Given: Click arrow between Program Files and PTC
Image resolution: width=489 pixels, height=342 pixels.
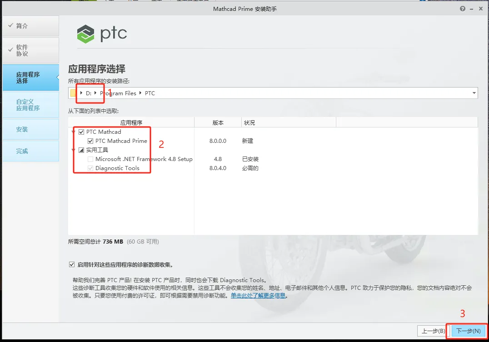Looking at the screenshot, I should pyautogui.click(x=140, y=93).
